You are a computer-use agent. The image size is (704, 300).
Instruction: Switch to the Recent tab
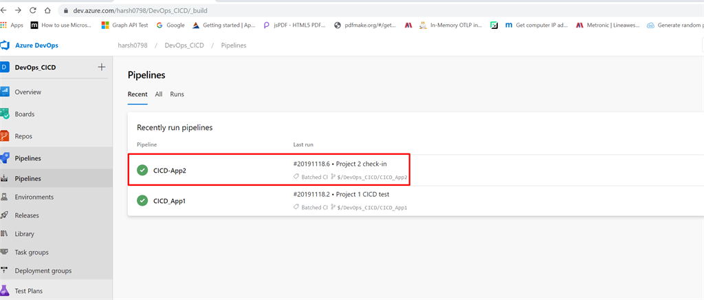[137, 94]
